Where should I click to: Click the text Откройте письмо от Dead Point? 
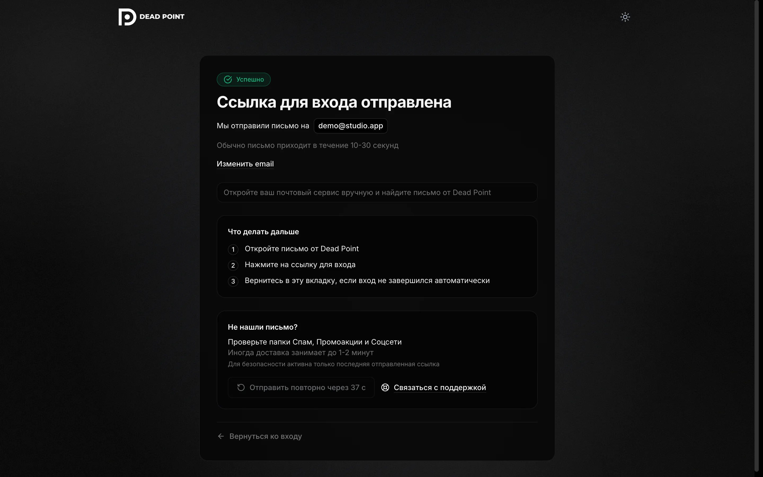pos(302,249)
